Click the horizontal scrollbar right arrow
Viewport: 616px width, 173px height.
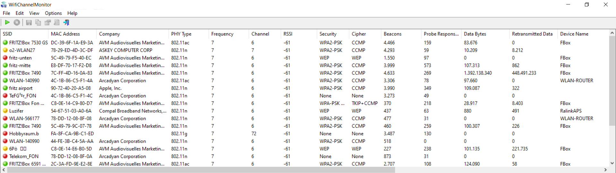click(x=606, y=170)
